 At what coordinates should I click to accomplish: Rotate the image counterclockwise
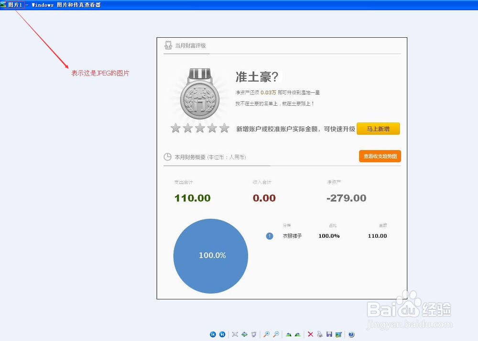pyautogui.click(x=288, y=334)
